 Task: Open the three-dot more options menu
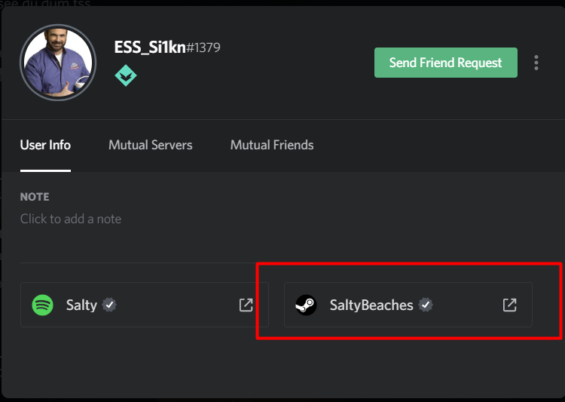click(x=536, y=63)
